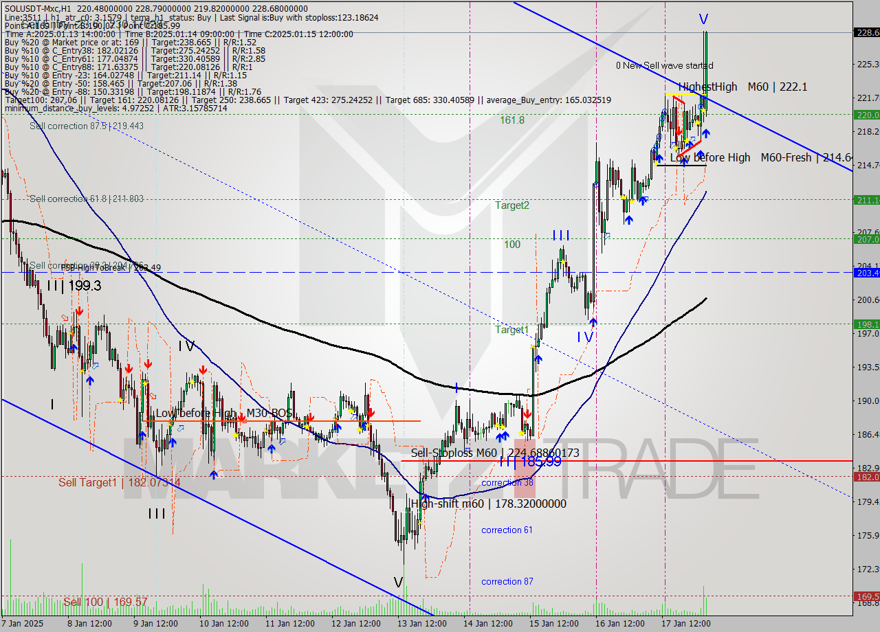Click the 'correction 87' label
880x632 pixels.
point(507,581)
